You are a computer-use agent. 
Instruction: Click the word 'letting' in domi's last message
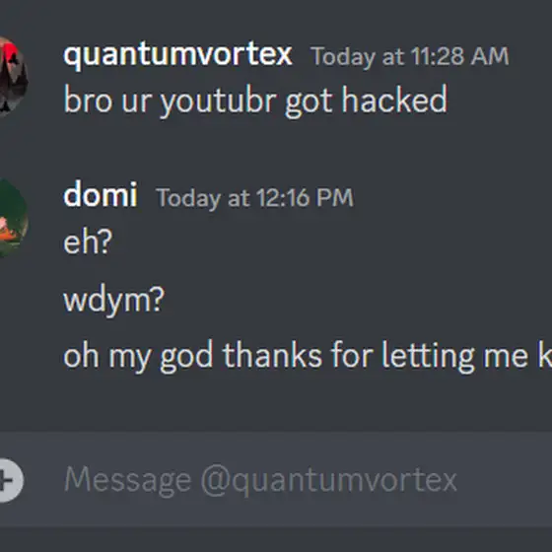point(428,356)
